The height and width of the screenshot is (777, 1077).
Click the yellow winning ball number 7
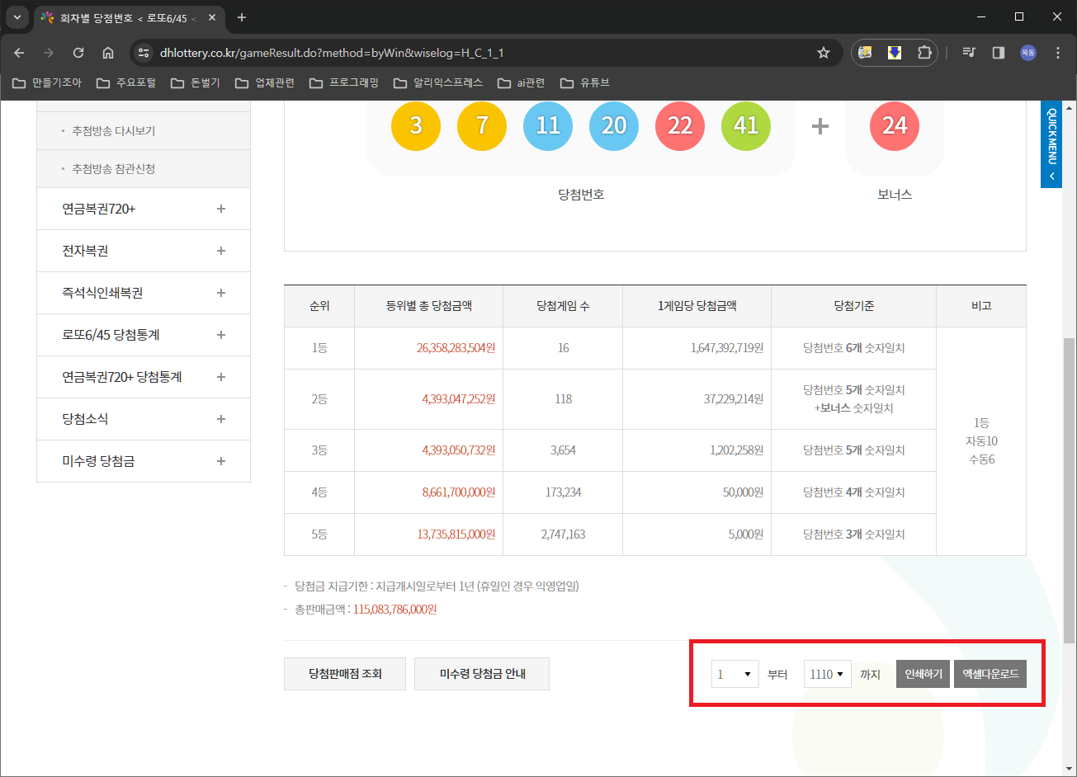pyautogui.click(x=482, y=125)
